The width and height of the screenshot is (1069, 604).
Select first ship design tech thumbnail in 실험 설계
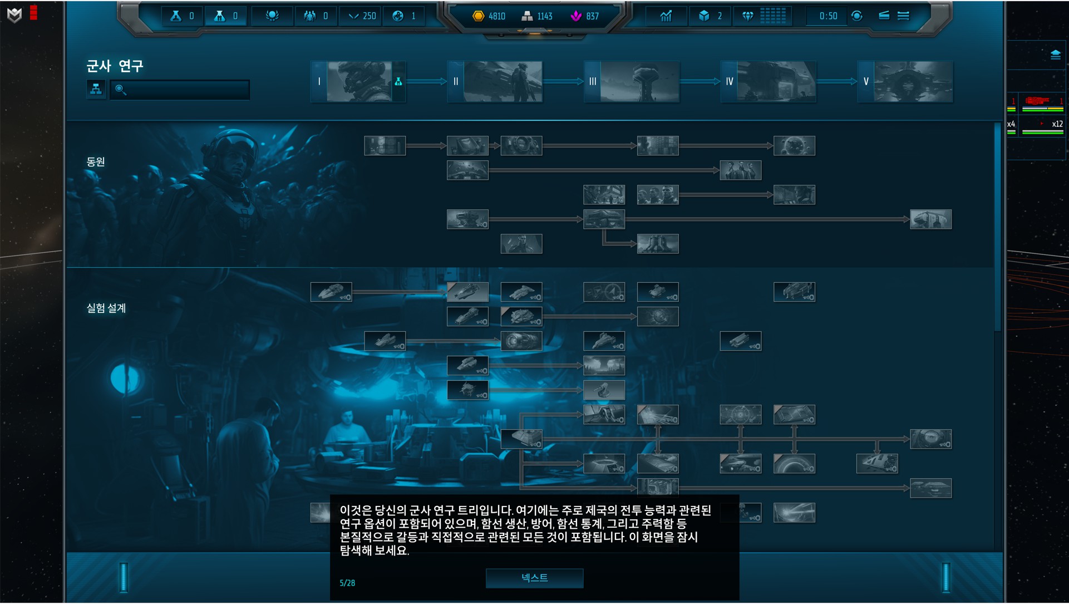(331, 292)
